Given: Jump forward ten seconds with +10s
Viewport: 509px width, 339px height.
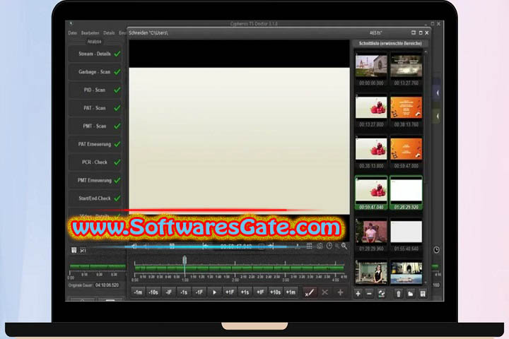Looking at the screenshot, I should coord(275,292).
